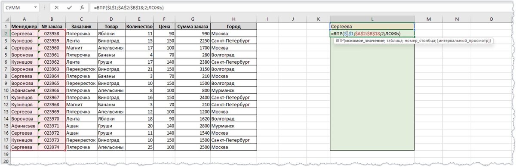Click the Ашан cell in row 16

click(x=81, y=133)
